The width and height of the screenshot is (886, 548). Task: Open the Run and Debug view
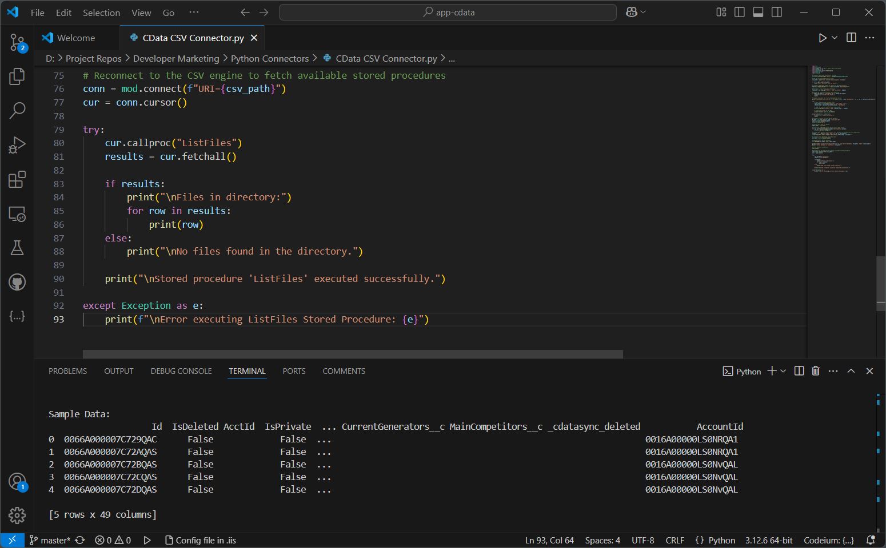coord(17,145)
